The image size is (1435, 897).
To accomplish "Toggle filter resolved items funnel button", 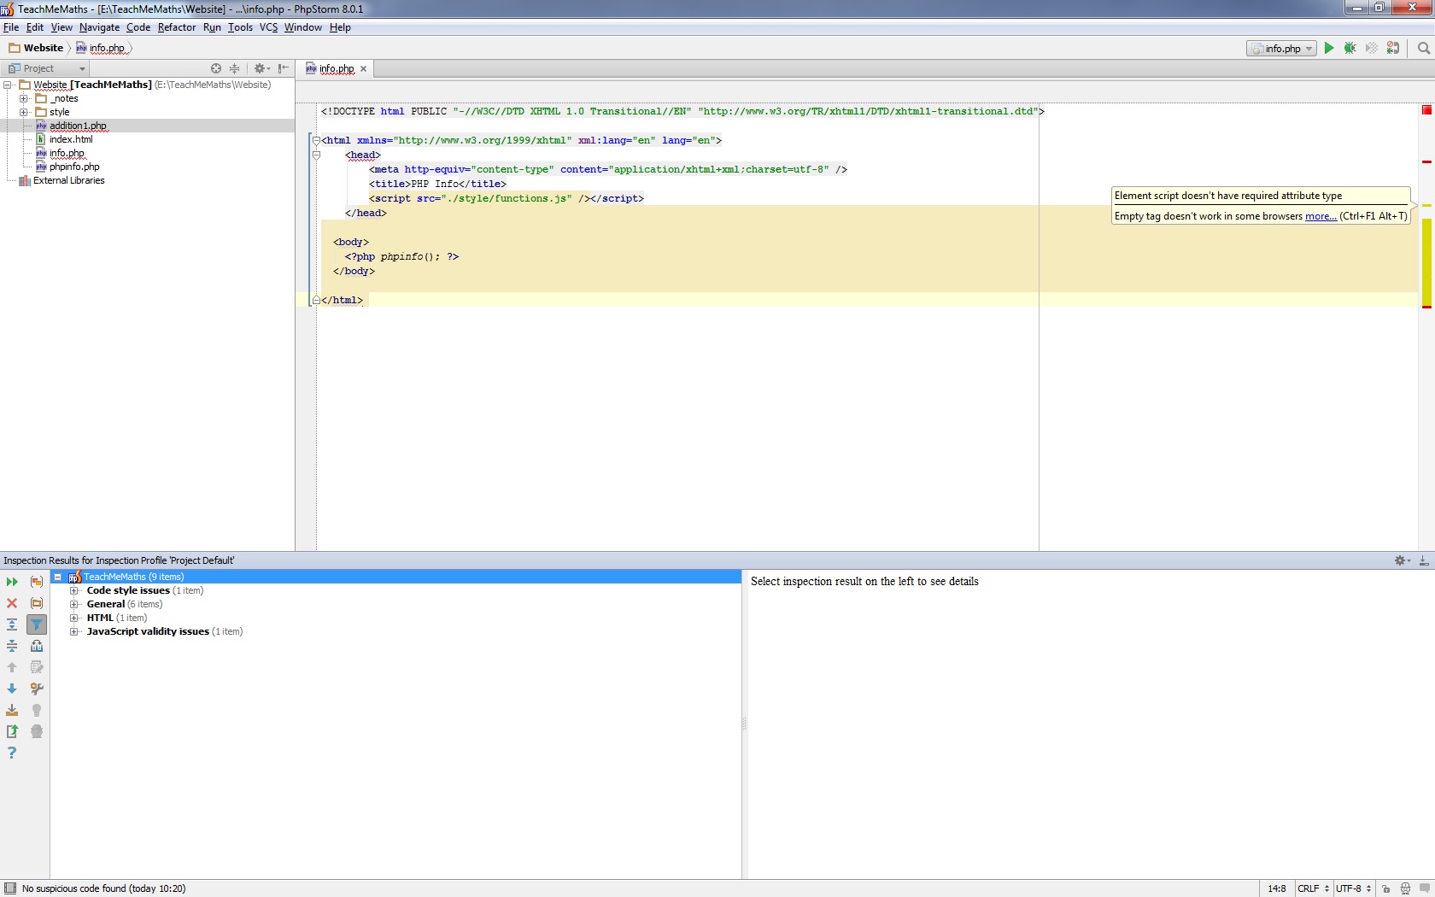I will [37, 624].
